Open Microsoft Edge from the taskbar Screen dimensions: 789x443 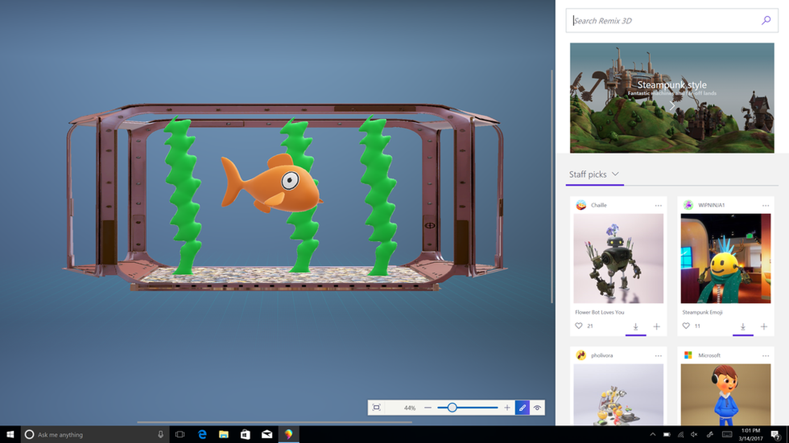pos(202,434)
